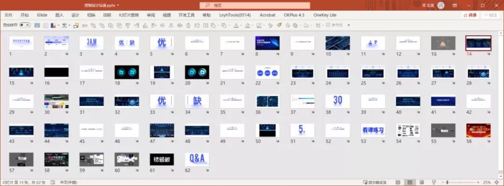The height and width of the screenshot is (186, 504).
Task: Open the ribbon display options icon
Action: (x=455, y=5)
